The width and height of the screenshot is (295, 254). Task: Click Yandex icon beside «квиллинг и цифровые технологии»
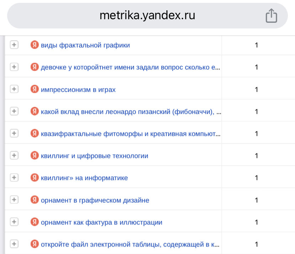[35, 155]
